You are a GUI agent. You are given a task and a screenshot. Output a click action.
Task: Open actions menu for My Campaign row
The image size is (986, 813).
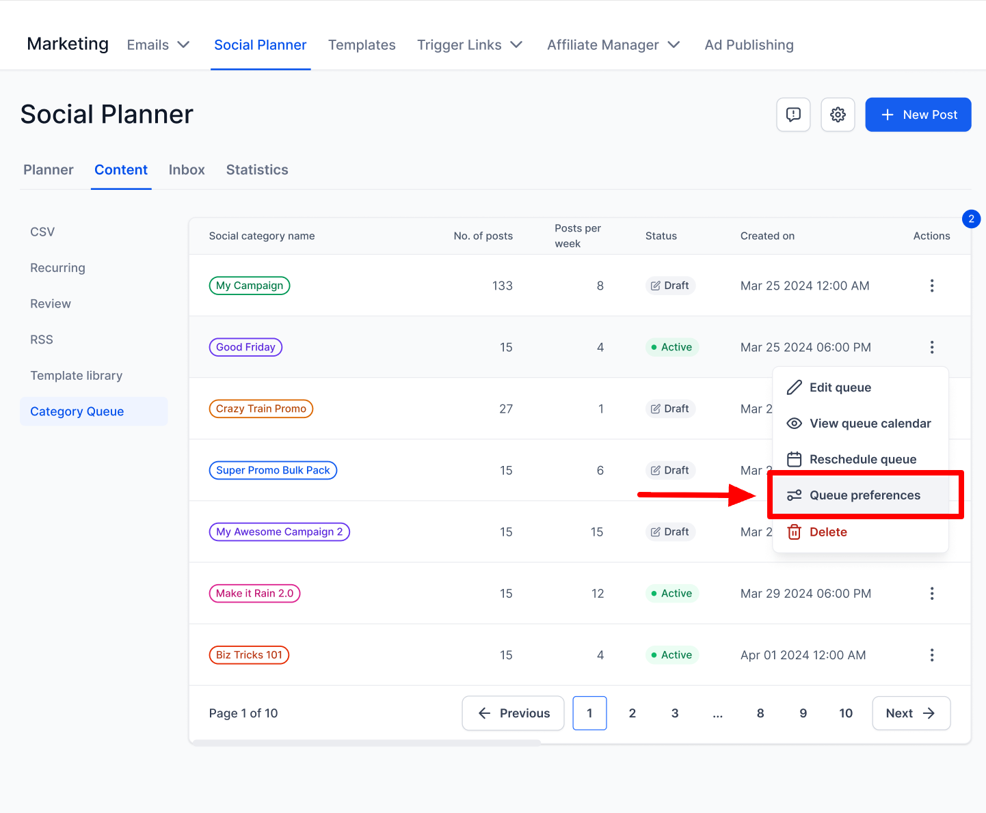click(931, 286)
